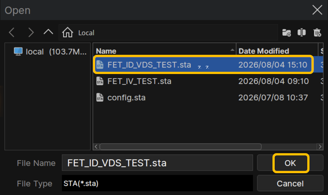
Task: Click the Home icon in path bar
Action: (x=67, y=33)
